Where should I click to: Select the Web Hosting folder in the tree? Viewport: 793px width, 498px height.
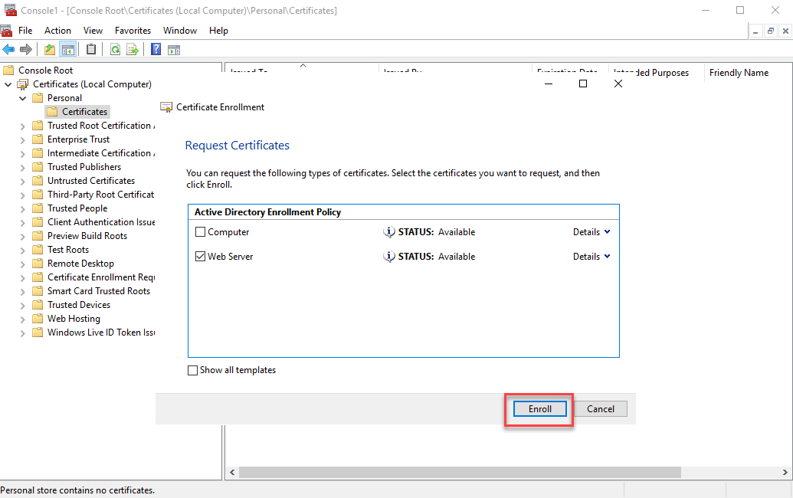coord(74,319)
